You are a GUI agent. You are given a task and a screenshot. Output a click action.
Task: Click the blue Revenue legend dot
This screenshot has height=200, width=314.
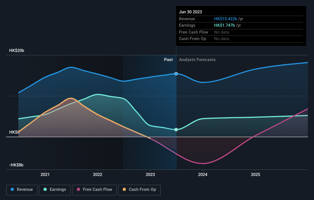click(12, 189)
